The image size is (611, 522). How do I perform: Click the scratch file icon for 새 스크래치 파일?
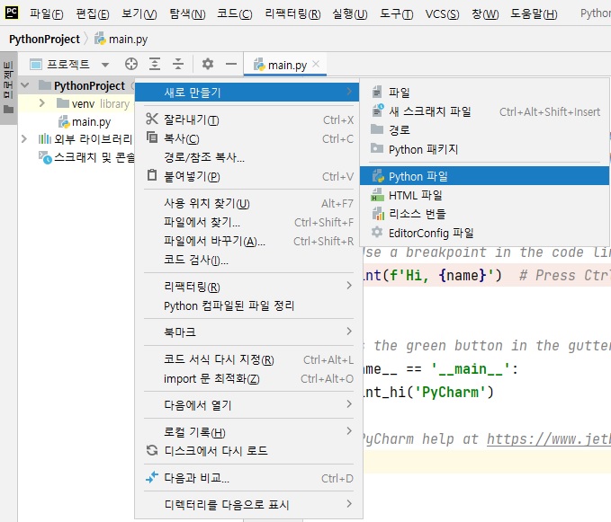tap(378, 111)
